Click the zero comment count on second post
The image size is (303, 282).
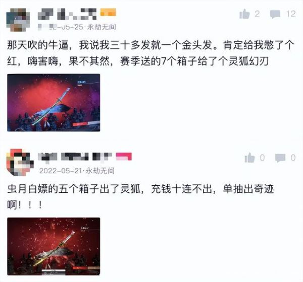click(x=293, y=158)
